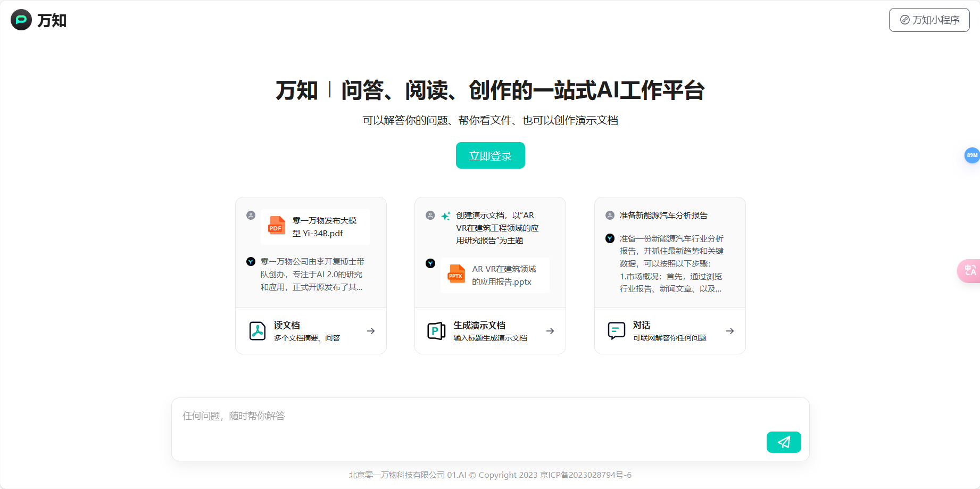Click the paper plane send icon
This screenshot has width=980, height=489.
point(783,442)
